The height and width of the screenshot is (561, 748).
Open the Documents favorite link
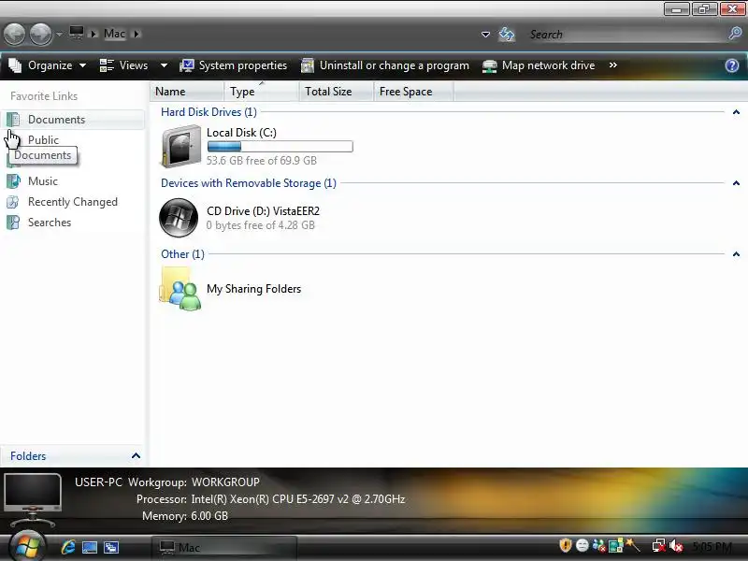pos(57,120)
